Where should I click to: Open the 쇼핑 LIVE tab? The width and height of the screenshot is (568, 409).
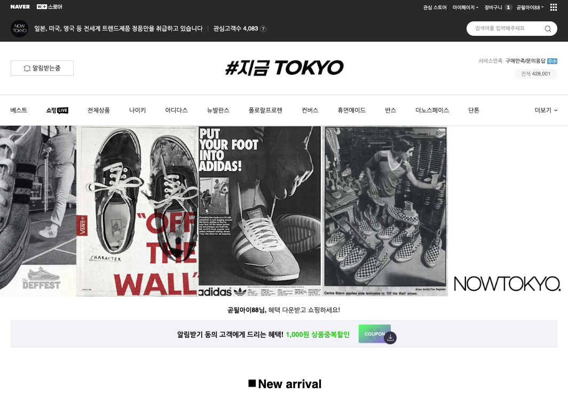(57, 110)
